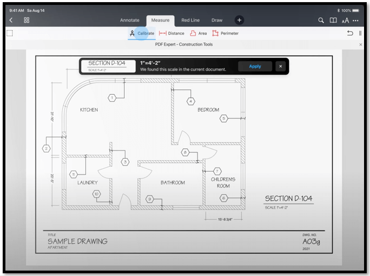370x276 pixels.
Task: Switch to the Draw tab
Action: tap(217, 21)
